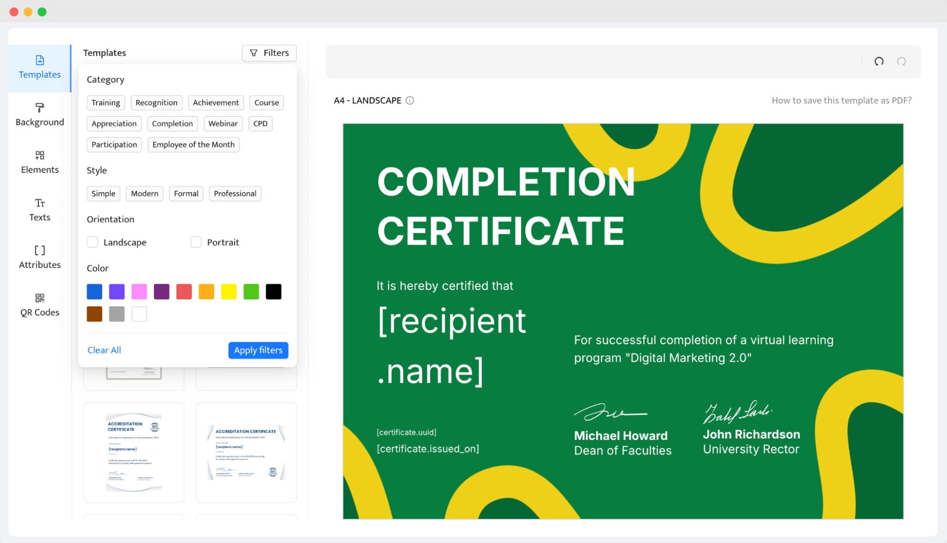947x543 pixels.
Task: Select the Course category tag
Action: (266, 103)
